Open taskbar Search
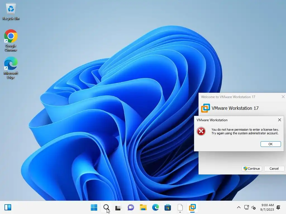Image resolution: width=286 pixels, height=214 pixels. coord(106,207)
